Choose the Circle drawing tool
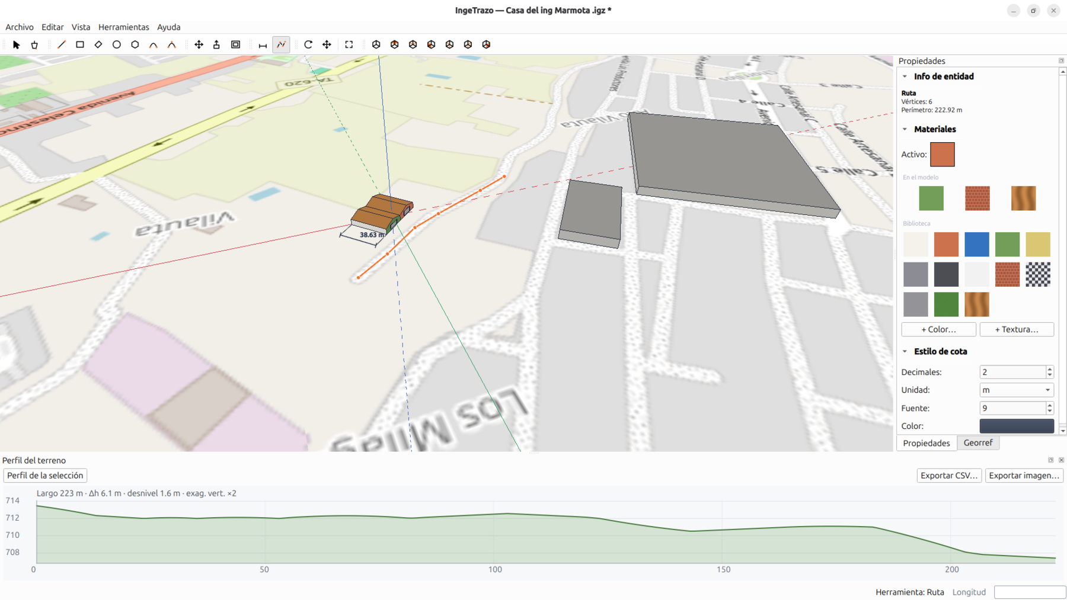 click(x=117, y=44)
